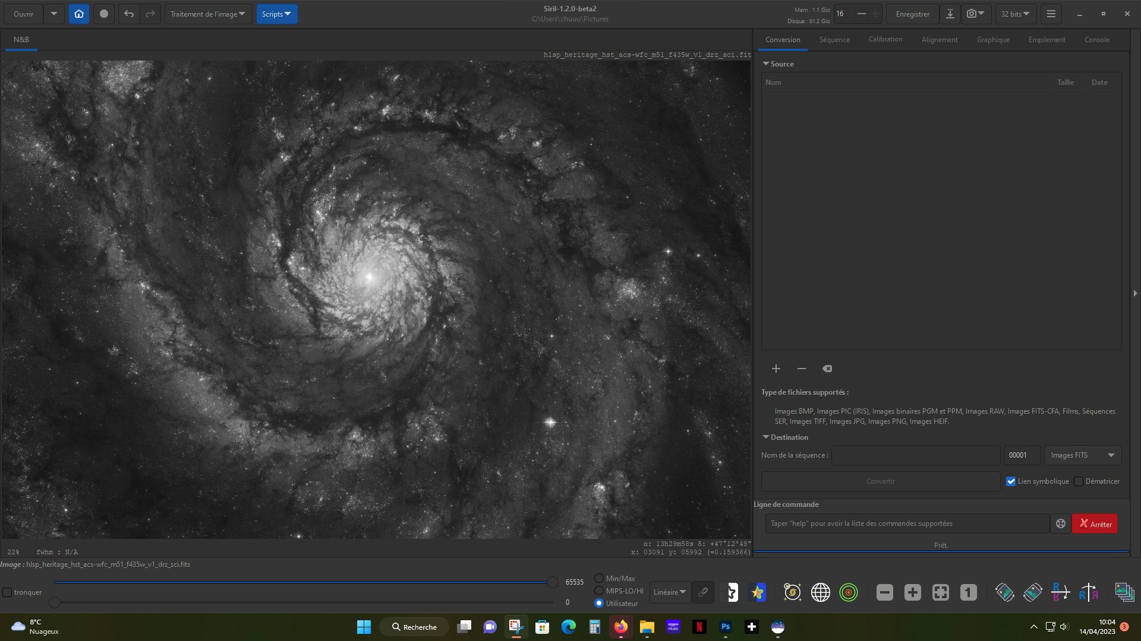Mirror image about the horizontal axis
Image resolution: width=1141 pixels, height=641 pixels.
[x=1061, y=592]
